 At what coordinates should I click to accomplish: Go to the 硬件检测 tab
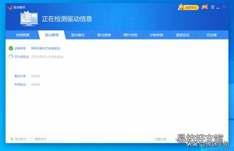130,35
